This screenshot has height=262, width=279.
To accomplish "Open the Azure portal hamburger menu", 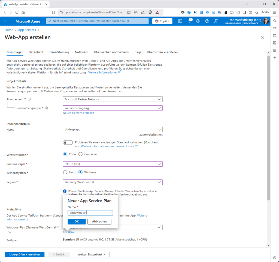I will (x=6, y=21).
